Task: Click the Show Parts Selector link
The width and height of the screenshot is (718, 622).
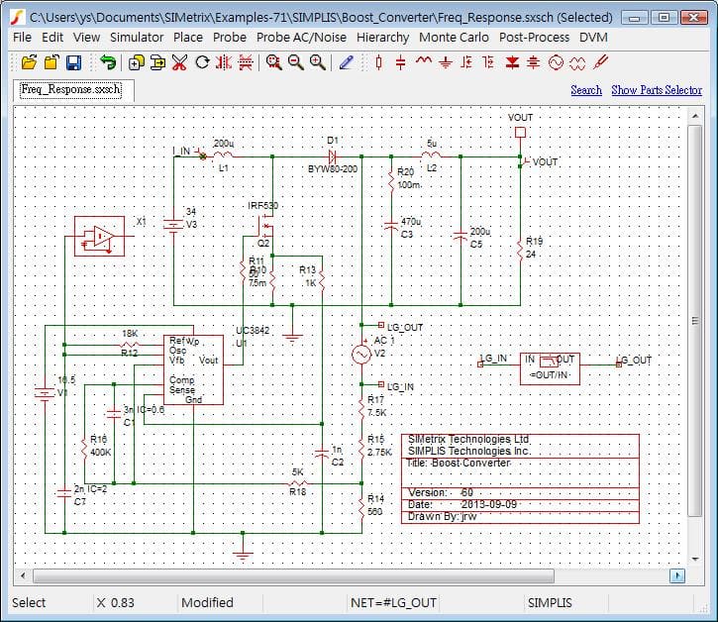Action: 657,90
